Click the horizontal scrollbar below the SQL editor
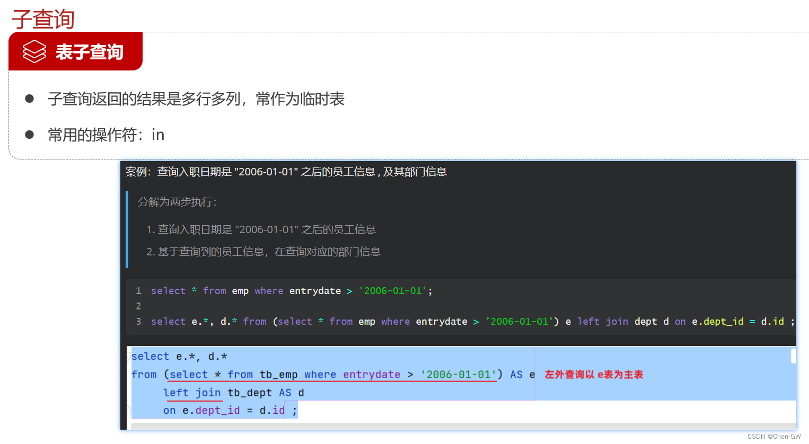Image resolution: width=809 pixels, height=444 pixels. click(x=464, y=426)
